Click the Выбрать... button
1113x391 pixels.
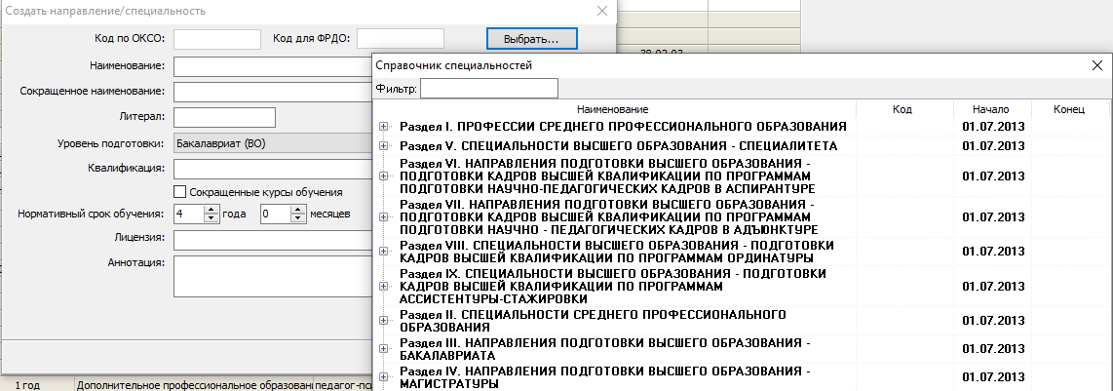coord(531,39)
